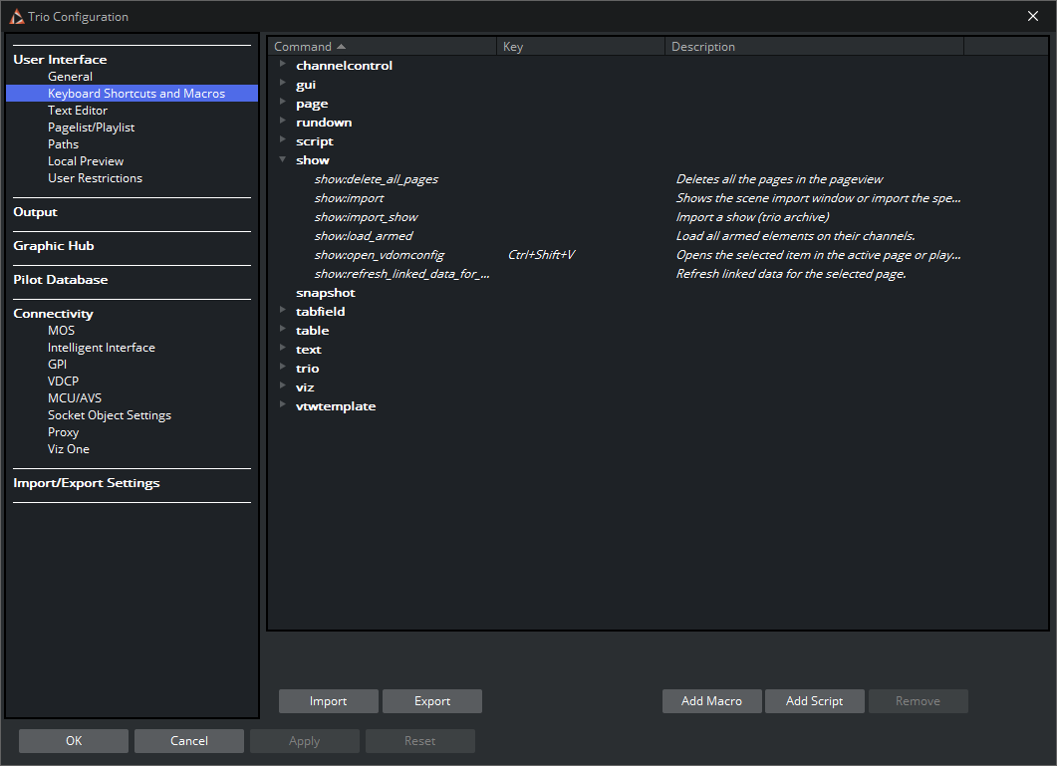Open the General settings page
The height and width of the screenshot is (766, 1057).
pos(70,77)
